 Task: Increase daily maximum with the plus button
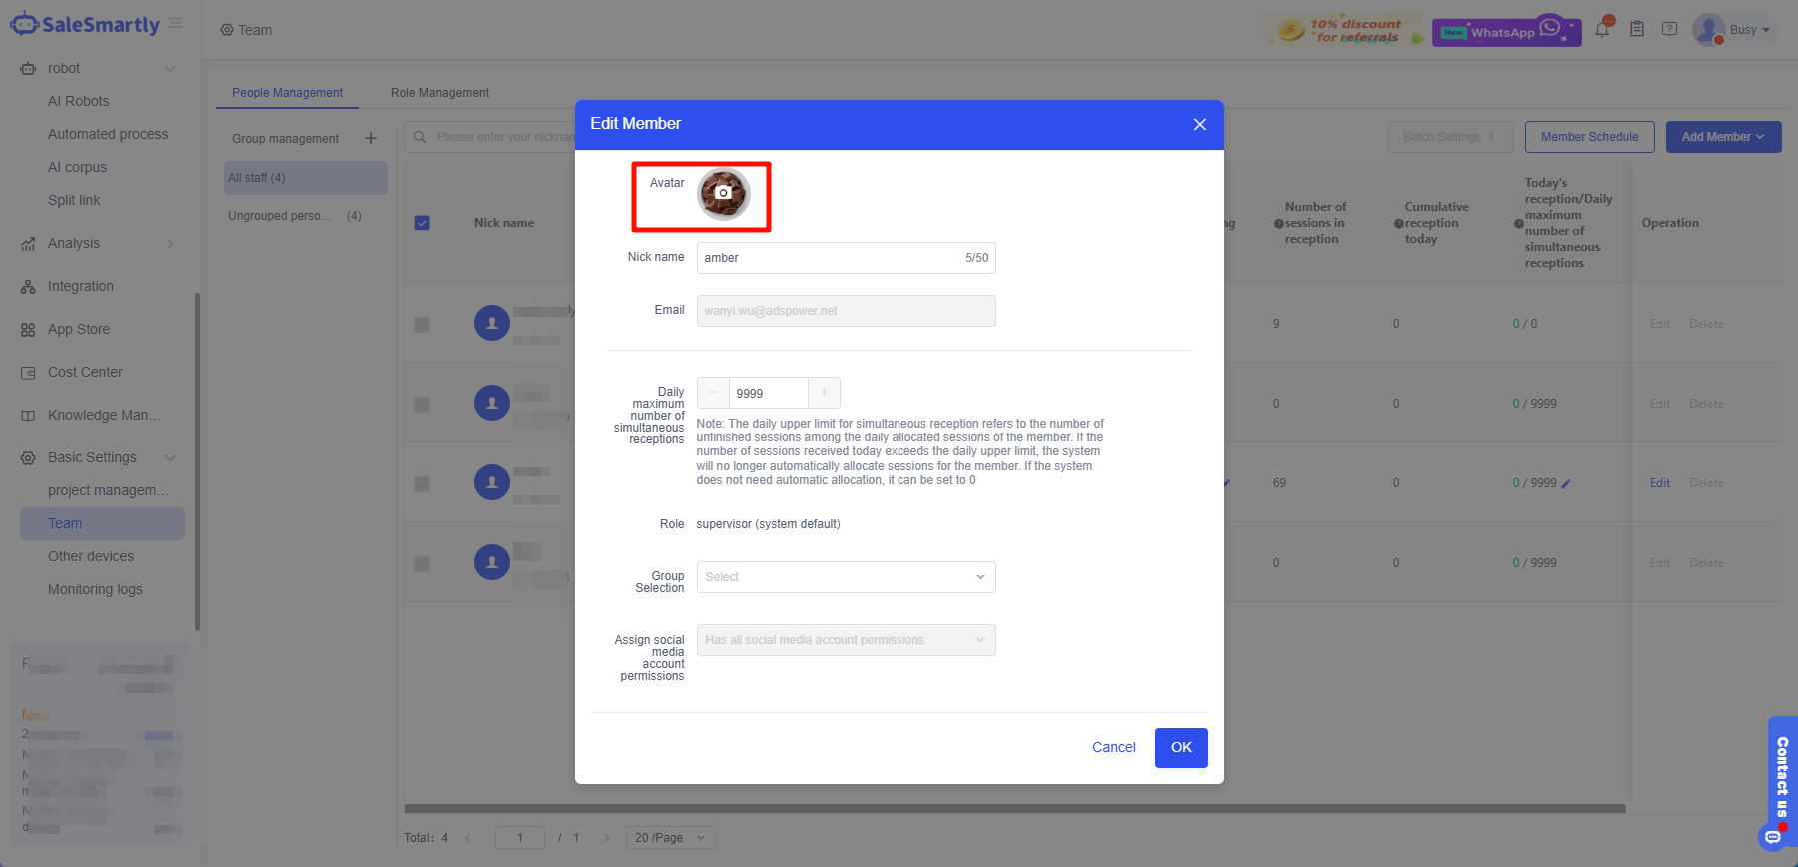pos(824,393)
